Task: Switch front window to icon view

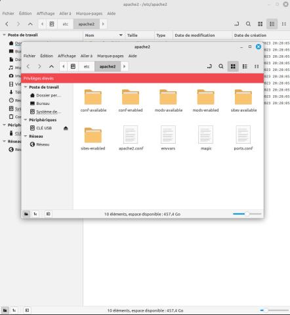Action: pyautogui.click(x=233, y=66)
